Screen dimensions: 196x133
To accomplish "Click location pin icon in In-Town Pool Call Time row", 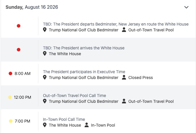I will (x=45, y=125).
